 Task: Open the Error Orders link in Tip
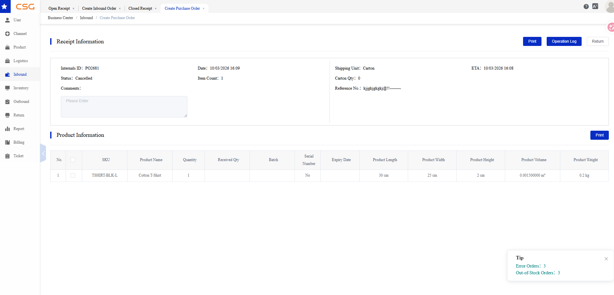tap(531, 266)
